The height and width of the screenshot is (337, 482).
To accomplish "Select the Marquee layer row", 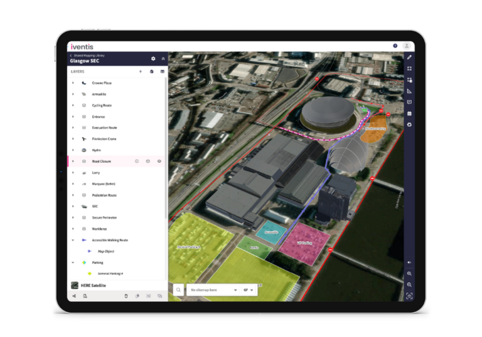I will pos(117,184).
